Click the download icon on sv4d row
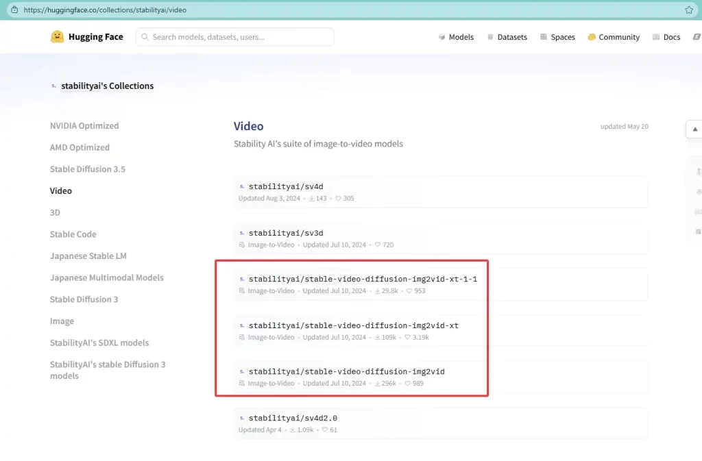This screenshot has height=461, width=702. coord(312,199)
